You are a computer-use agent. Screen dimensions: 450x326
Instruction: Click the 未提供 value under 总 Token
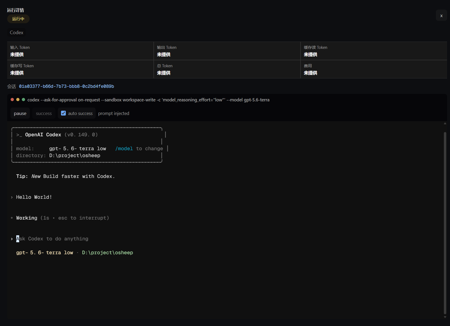164,73
